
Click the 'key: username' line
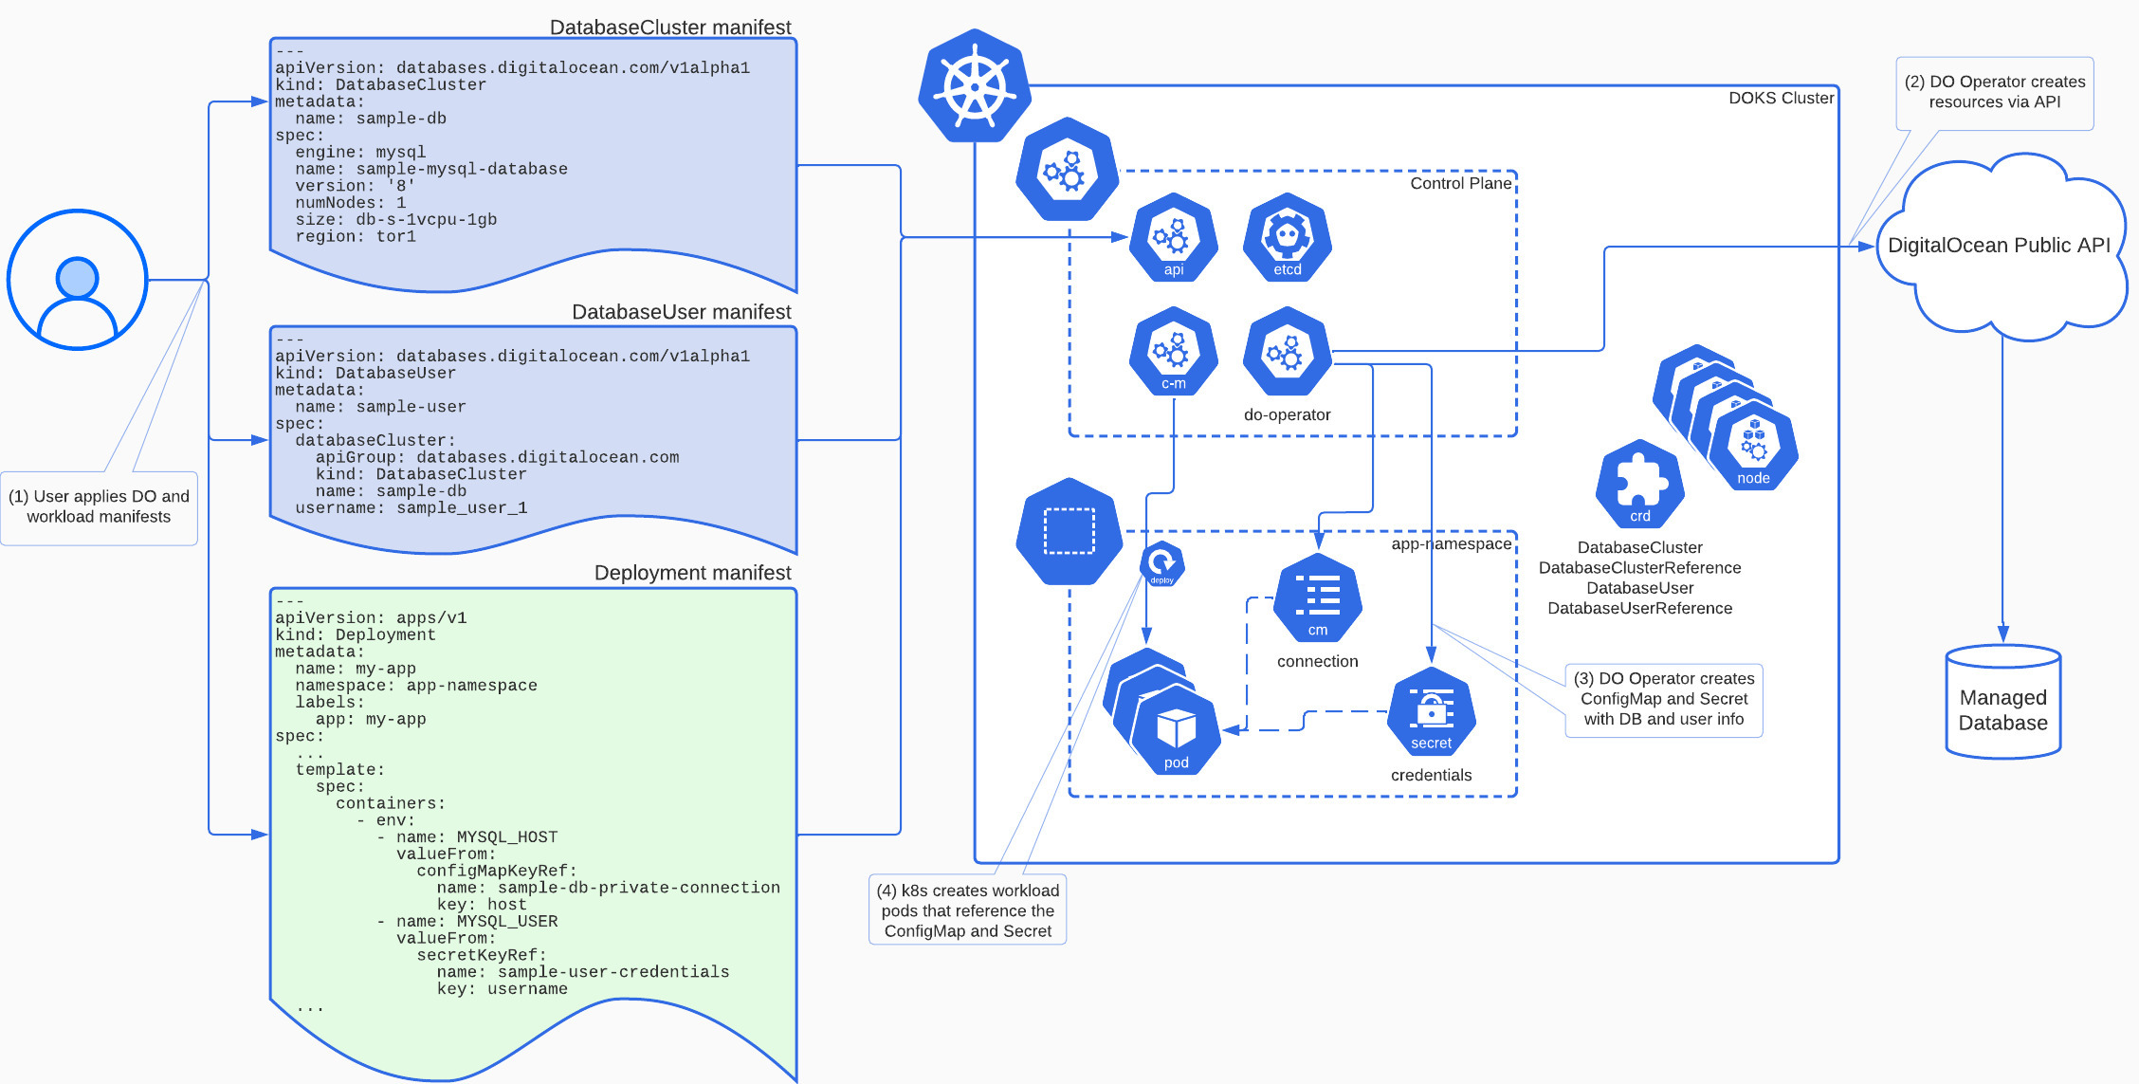tap(503, 989)
